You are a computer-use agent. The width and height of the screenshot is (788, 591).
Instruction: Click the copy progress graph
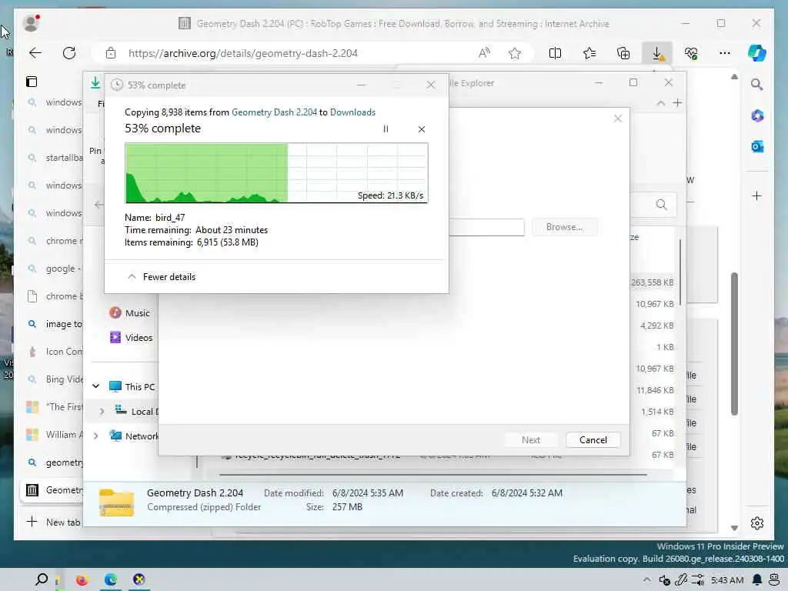pos(276,173)
